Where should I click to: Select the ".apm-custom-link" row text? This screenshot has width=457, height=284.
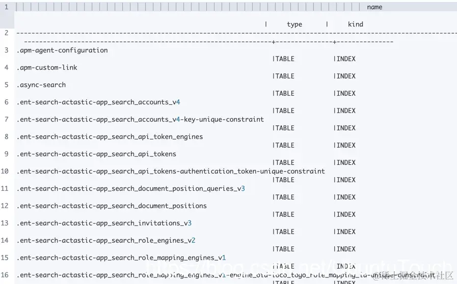pos(47,68)
